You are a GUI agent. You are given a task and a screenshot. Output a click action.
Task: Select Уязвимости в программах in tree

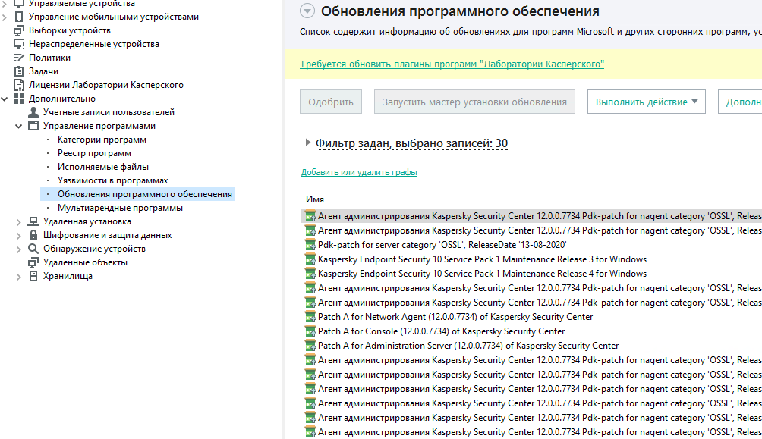tap(113, 180)
